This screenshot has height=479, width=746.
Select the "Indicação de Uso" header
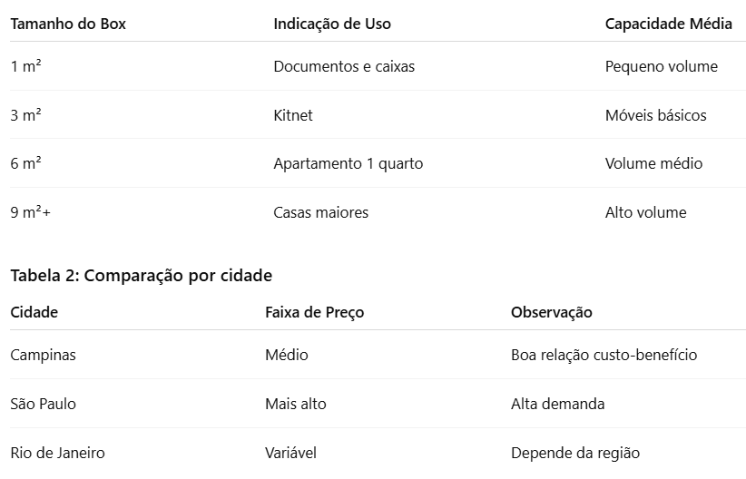(332, 24)
